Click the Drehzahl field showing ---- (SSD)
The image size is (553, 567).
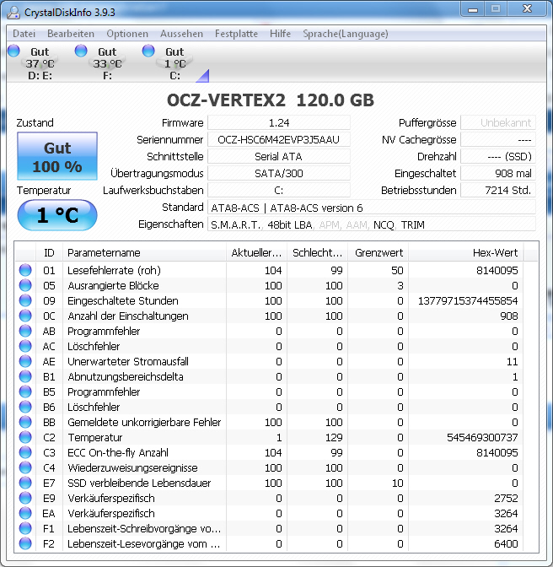498,157
